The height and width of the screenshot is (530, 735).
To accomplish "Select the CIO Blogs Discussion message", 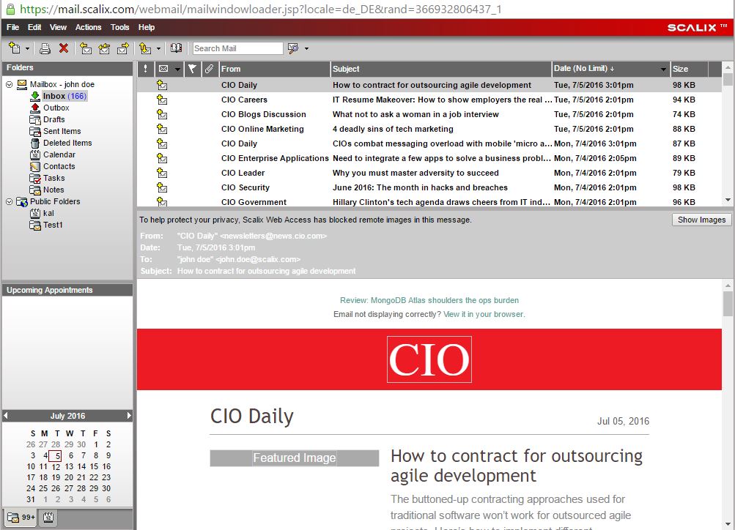I will click(x=429, y=114).
